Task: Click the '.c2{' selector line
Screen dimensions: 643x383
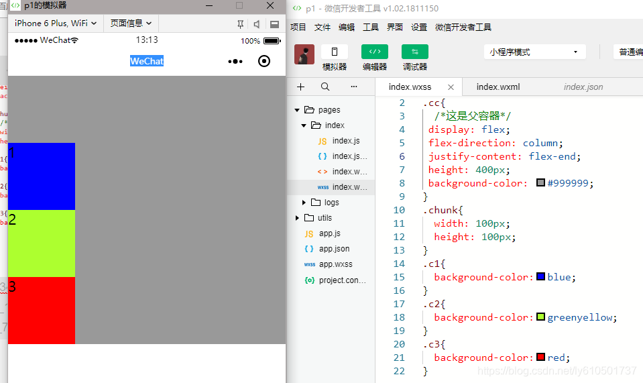Action: click(x=434, y=304)
